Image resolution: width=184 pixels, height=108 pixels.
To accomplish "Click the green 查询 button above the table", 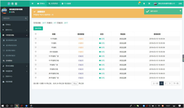I will coord(38,28).
